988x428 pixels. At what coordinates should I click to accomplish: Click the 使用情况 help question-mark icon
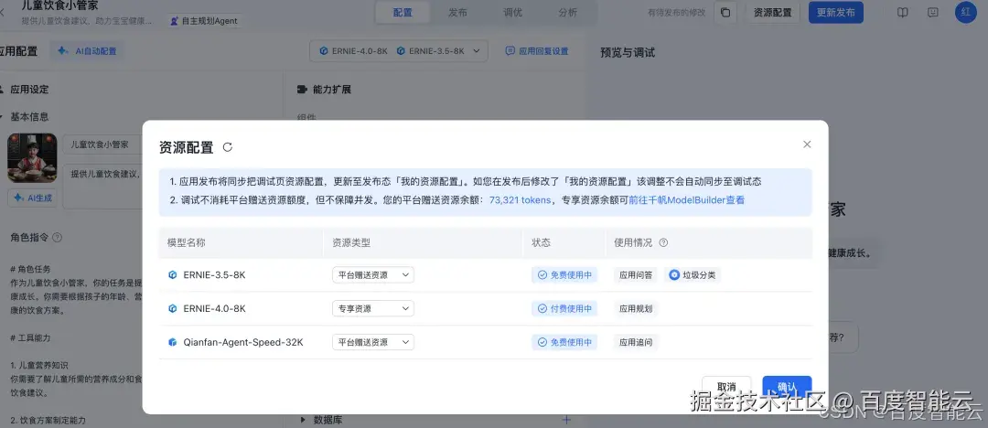pos(663,242)
